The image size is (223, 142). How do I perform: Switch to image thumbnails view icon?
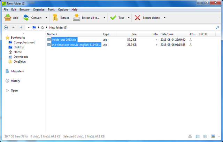pyautogui.click(x=213, y=136)
